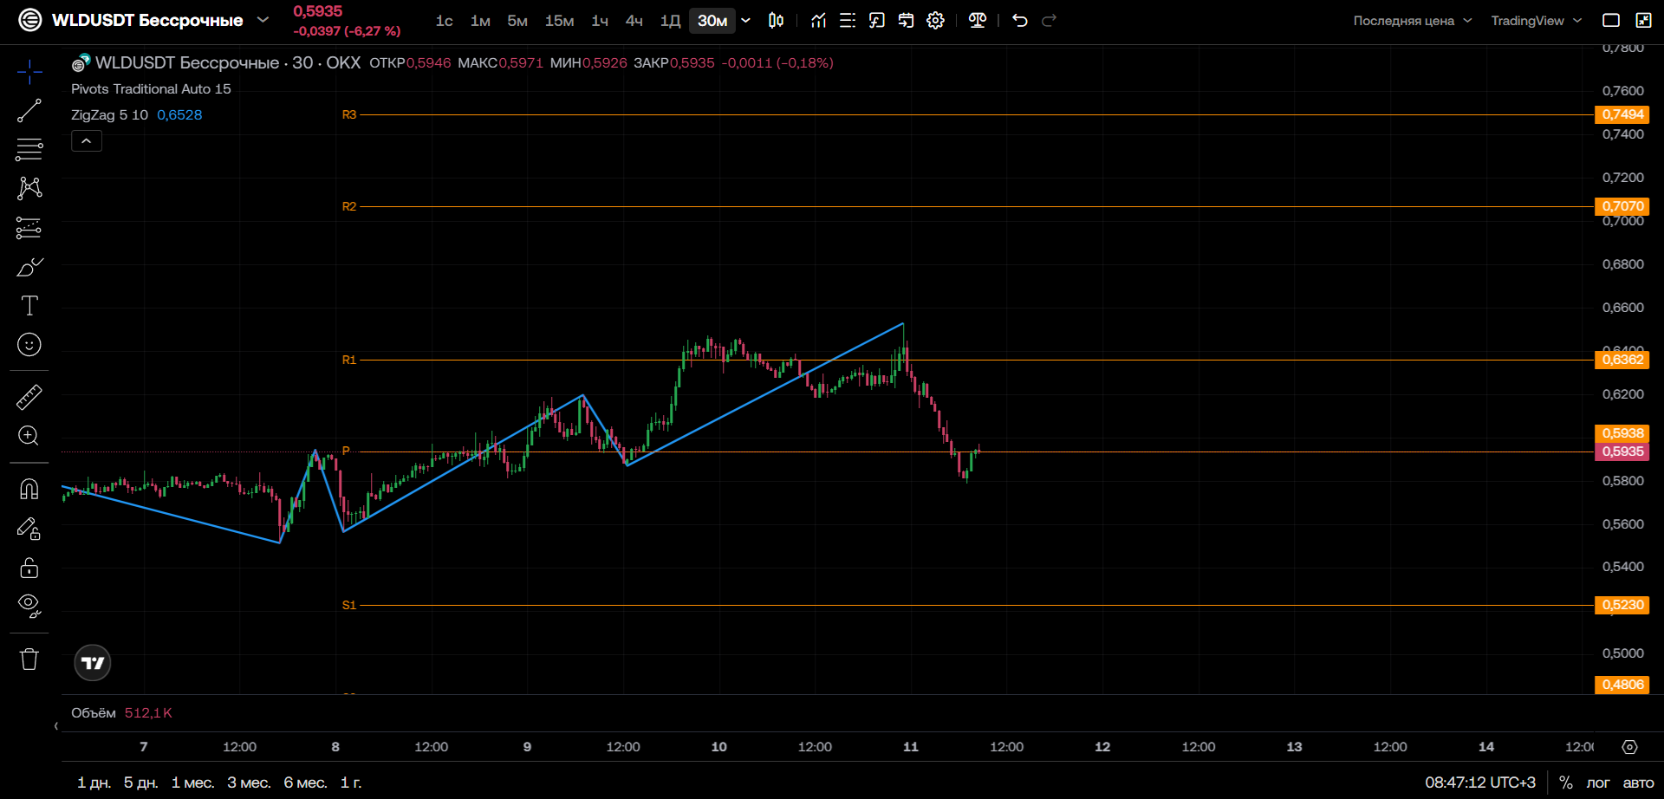Select the 5м timeframe

click(517, 20)
